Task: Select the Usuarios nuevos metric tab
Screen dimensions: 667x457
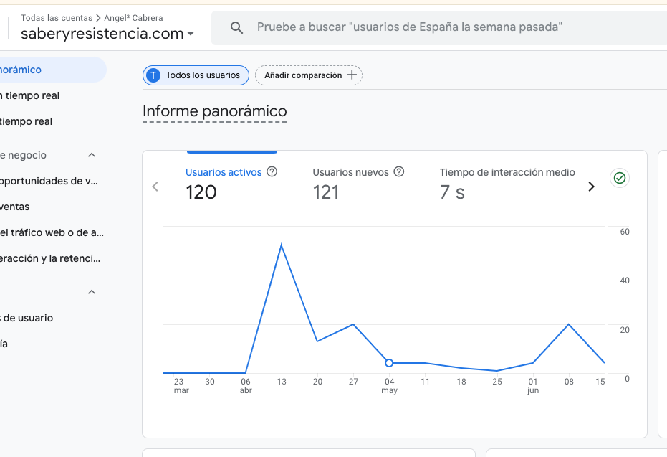Action: [x=350, y=172]
